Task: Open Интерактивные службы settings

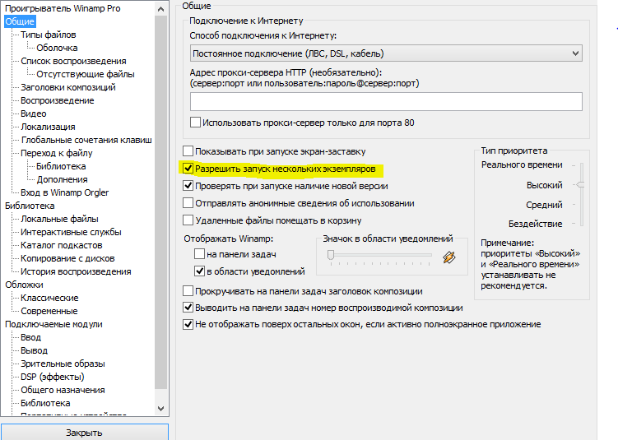Action: [x=71, y=232]
